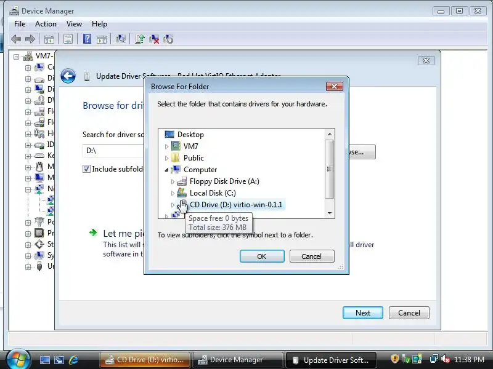Click the folder tree scrollbar thumb

(329, 169)
